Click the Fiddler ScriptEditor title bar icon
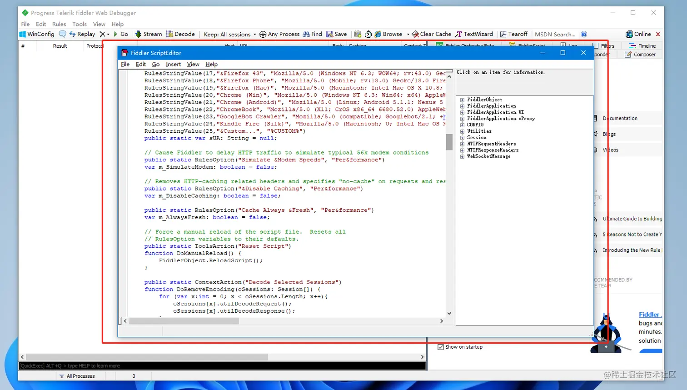 pos(124,53)
